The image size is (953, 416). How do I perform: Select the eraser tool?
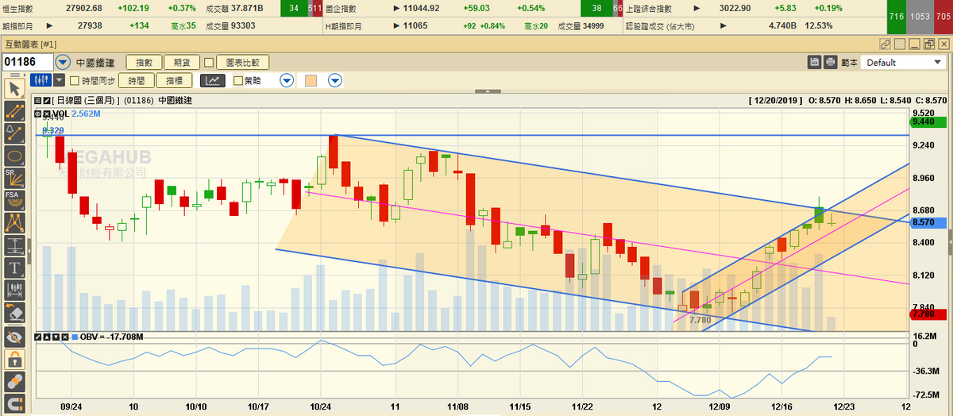(14, 313)
